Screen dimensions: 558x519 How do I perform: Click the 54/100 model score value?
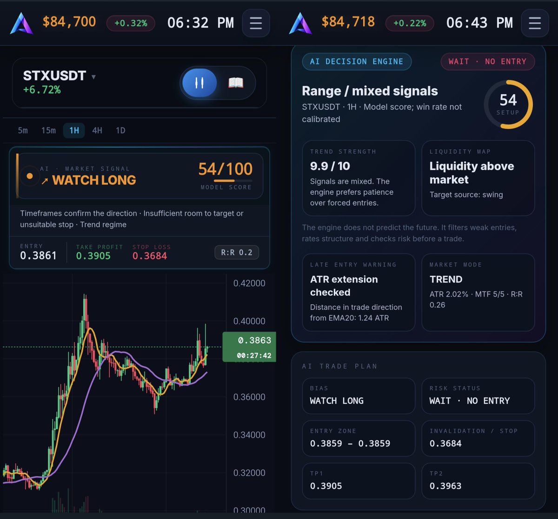(x=226, y=169)
